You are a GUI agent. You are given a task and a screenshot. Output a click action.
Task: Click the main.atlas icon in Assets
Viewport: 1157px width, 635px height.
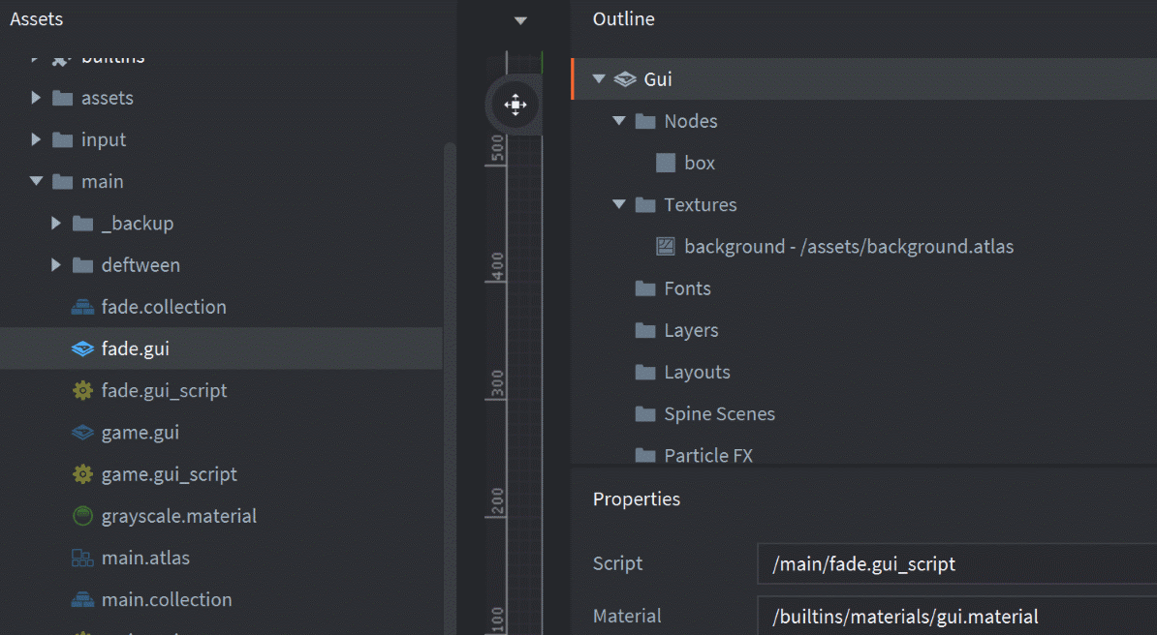coord(82,558)
